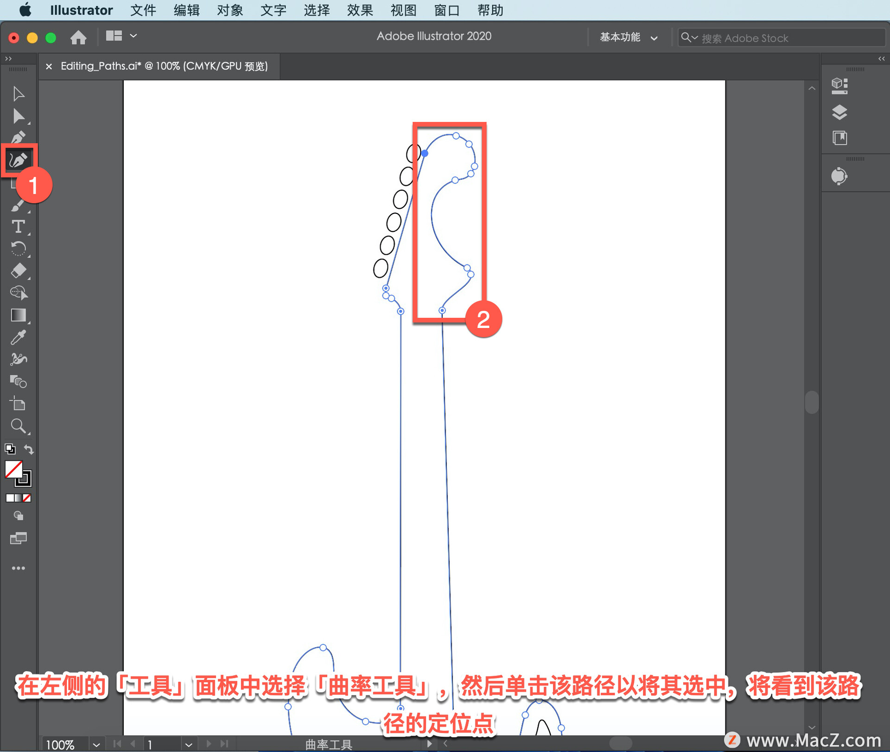
Task: Open the 视图 menu
Action: click(403, 10)
